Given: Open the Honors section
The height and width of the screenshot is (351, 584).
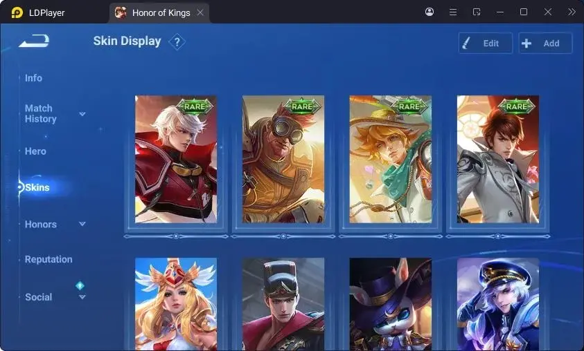Looking at the screenshot, I should [41, 225].
